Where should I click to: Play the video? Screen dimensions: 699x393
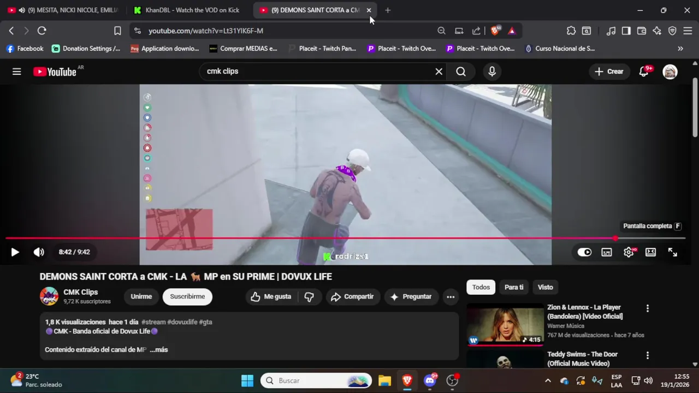coord(15,252)
